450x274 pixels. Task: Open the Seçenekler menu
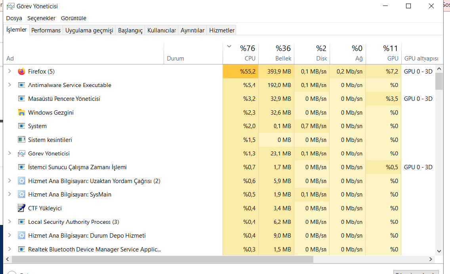41,18
